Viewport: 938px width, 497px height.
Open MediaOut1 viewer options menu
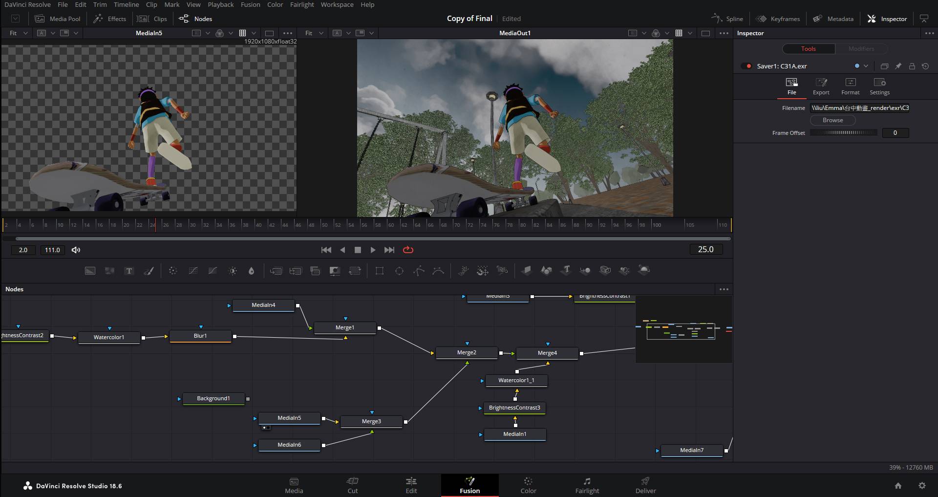tap(724, 33)
